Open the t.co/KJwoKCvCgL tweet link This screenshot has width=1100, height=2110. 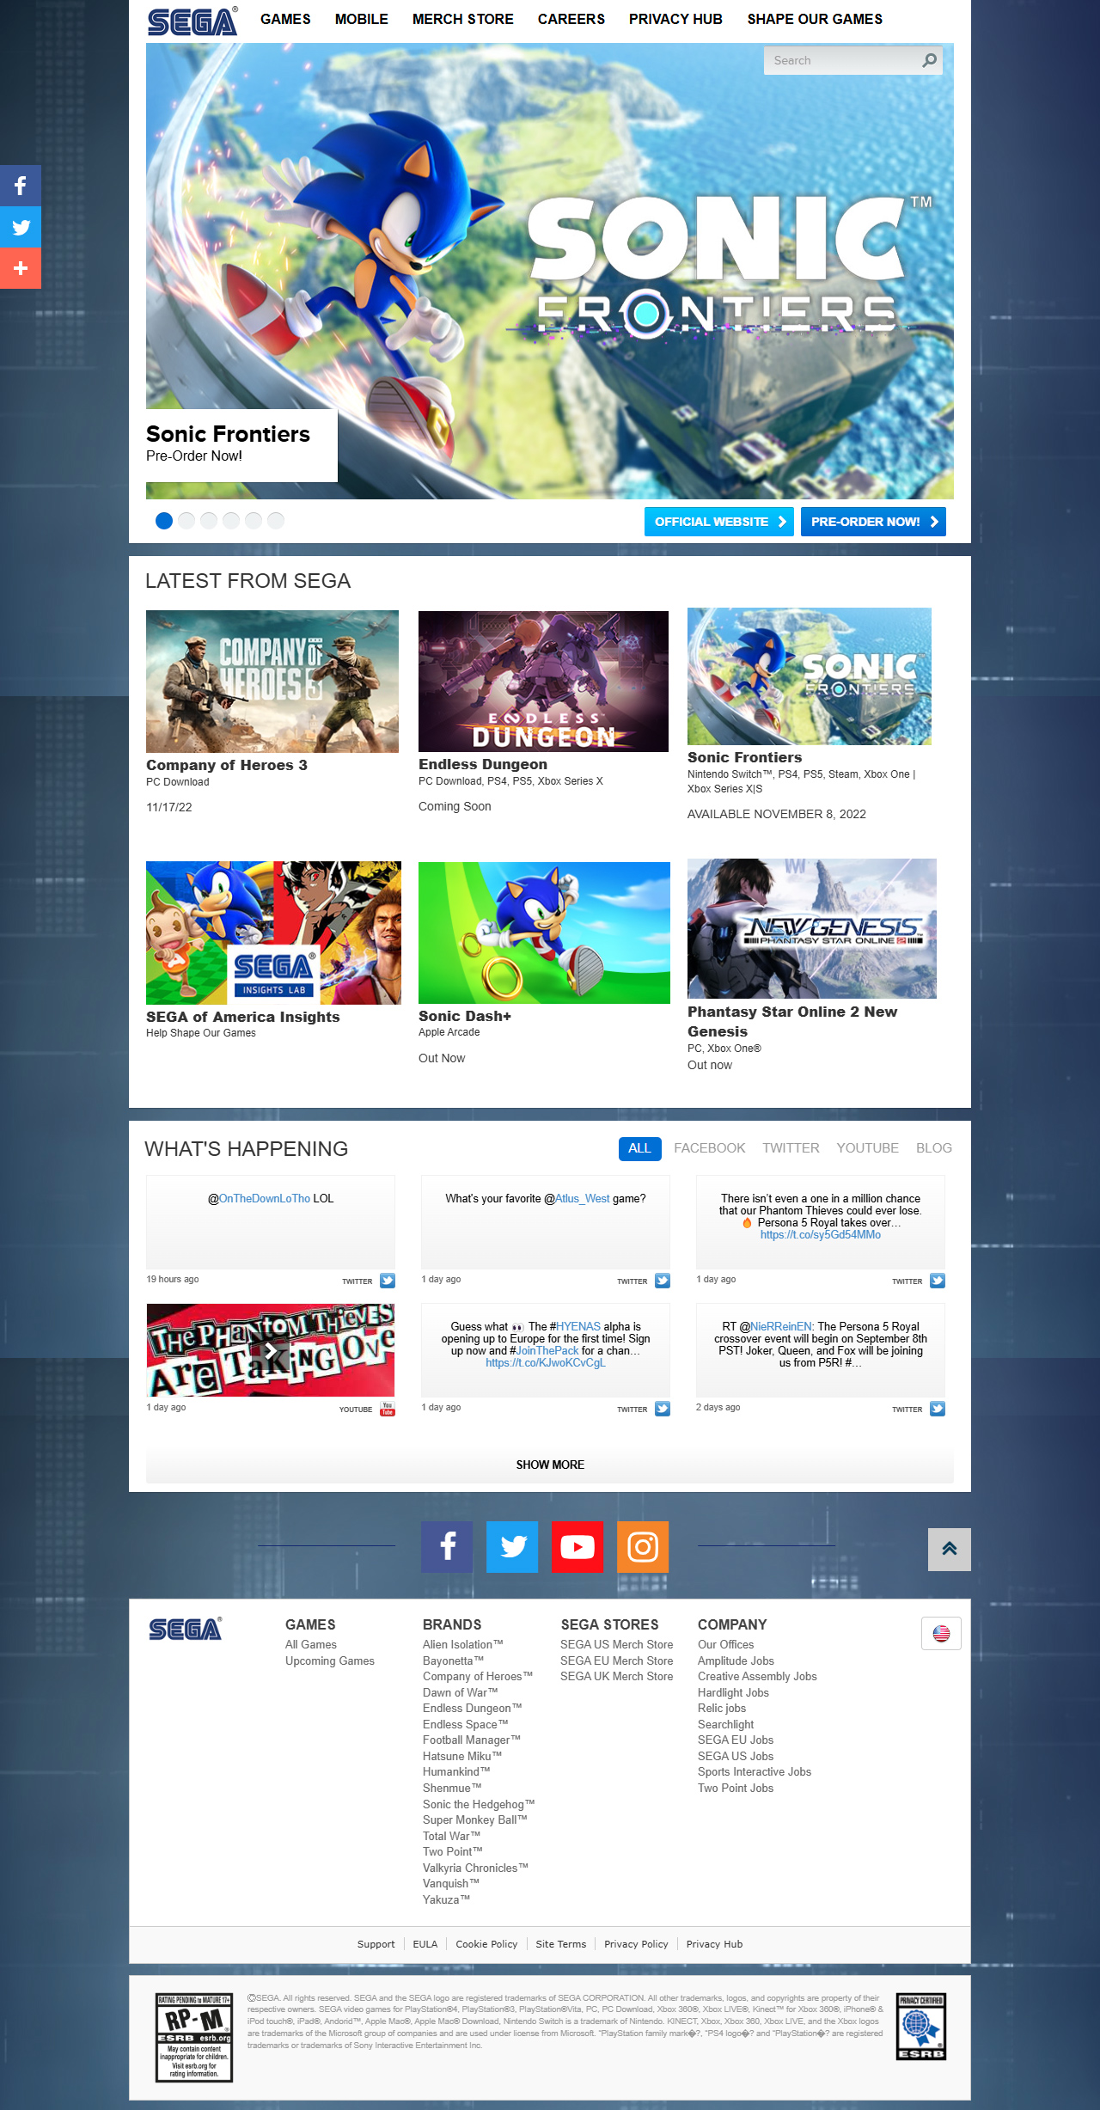[x=546, y=1363]
